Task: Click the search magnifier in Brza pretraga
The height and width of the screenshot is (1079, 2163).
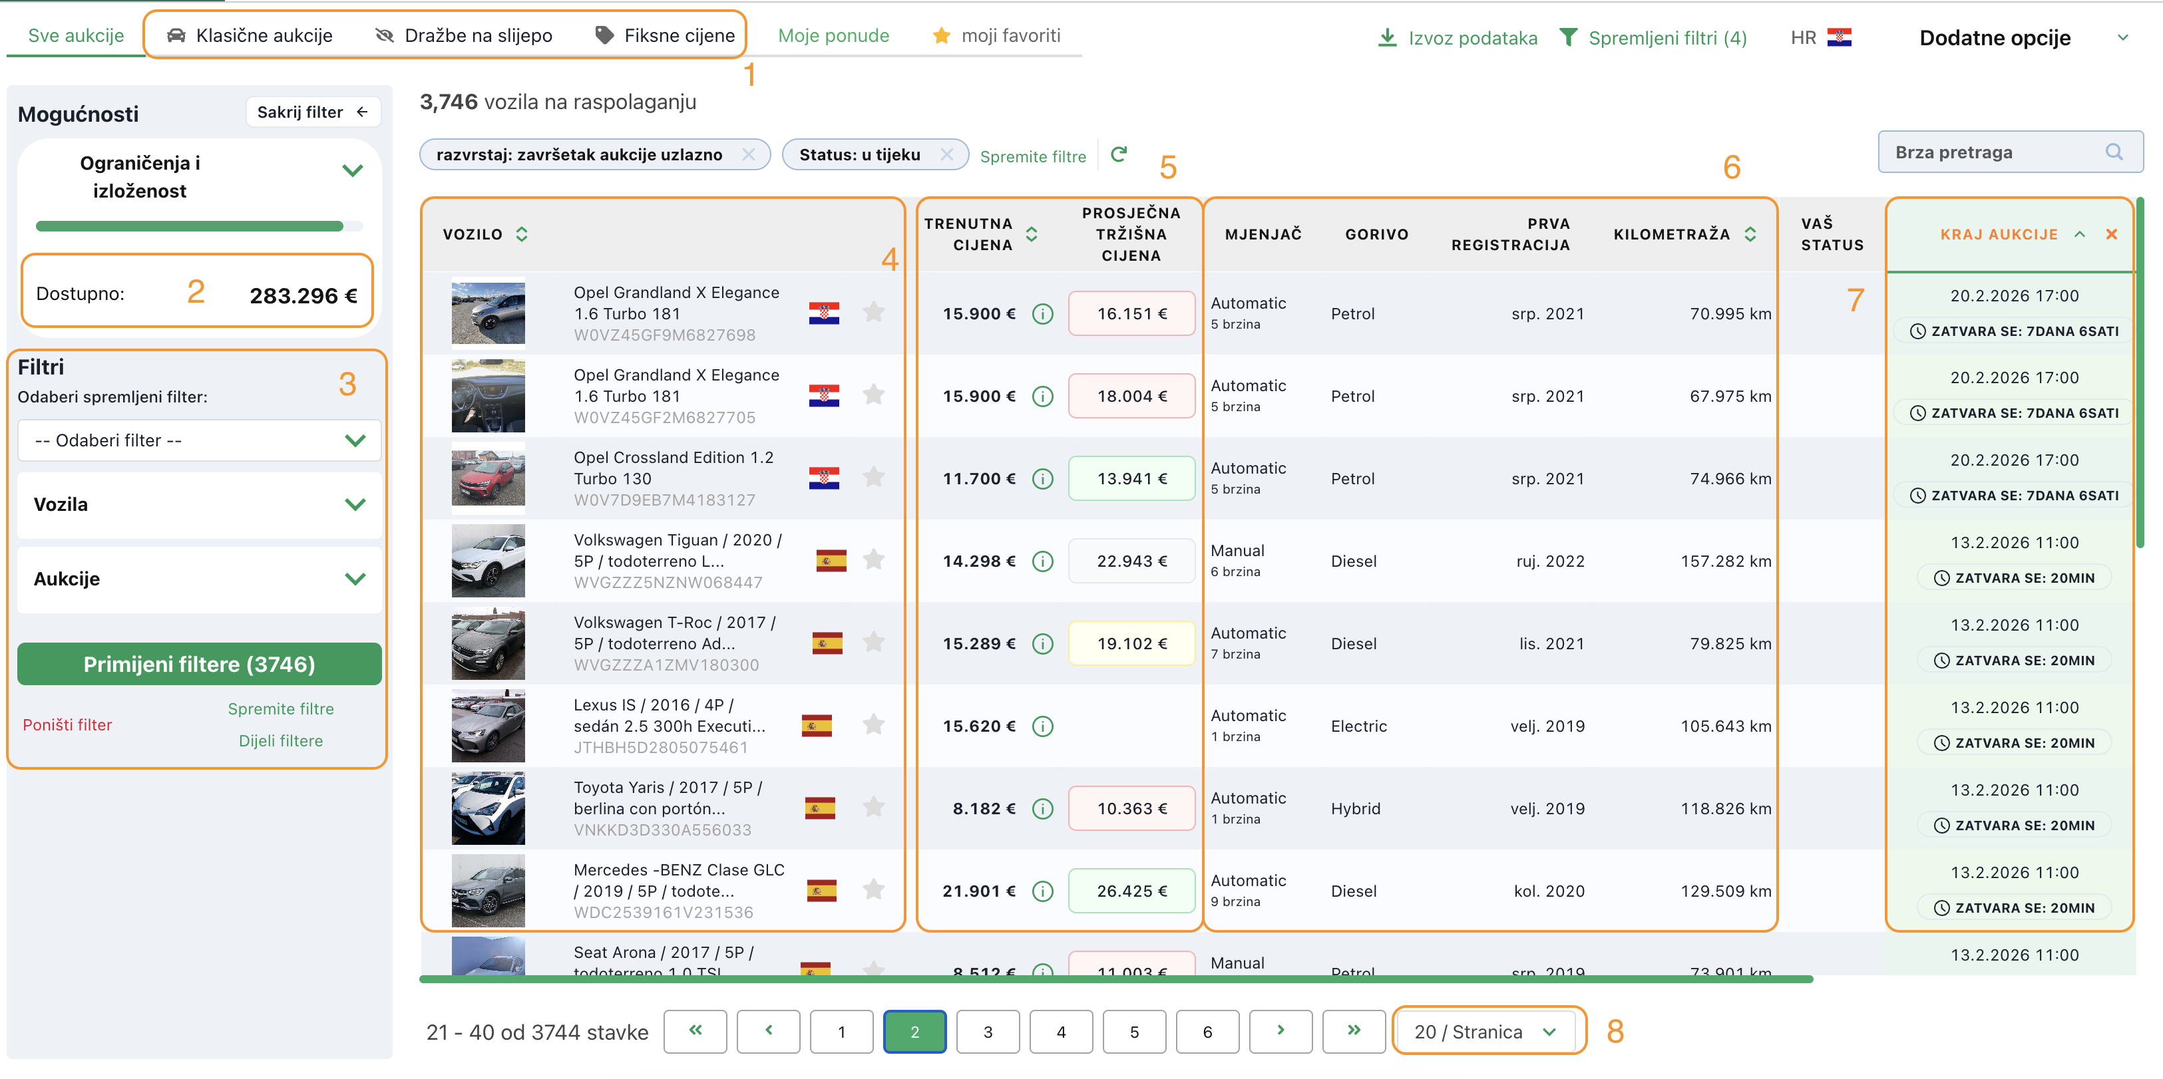Action: click(x=2114, y=152)
